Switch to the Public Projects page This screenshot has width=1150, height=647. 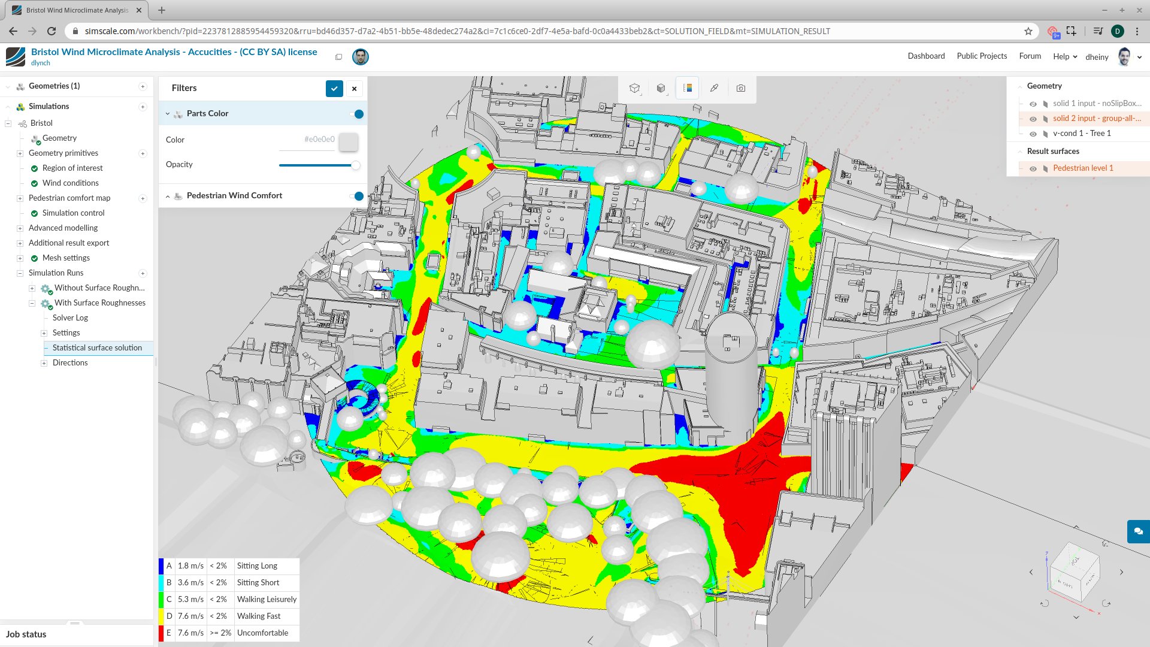982,56
